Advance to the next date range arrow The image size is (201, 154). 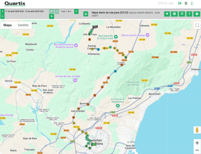[x=2, y=16]
